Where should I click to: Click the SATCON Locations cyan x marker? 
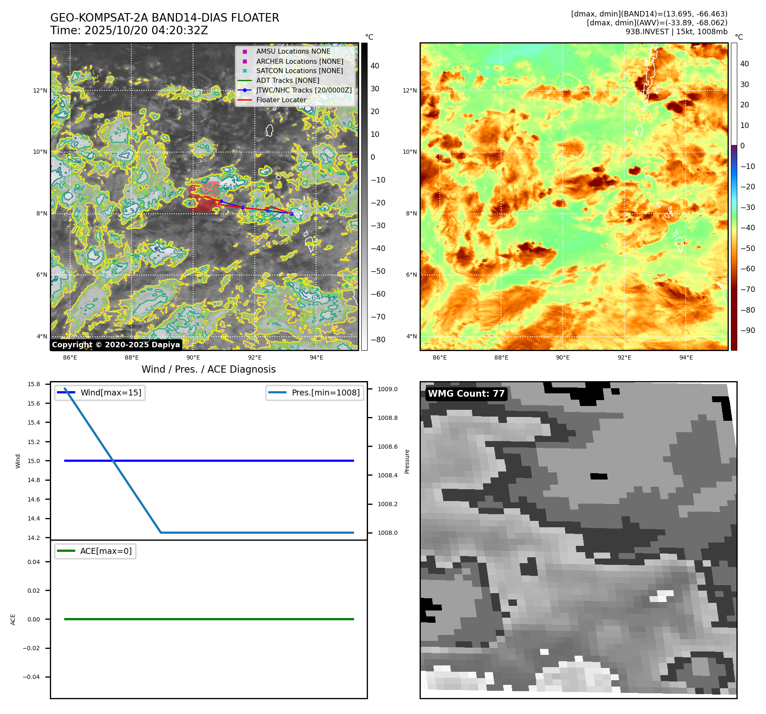(245, 71)
